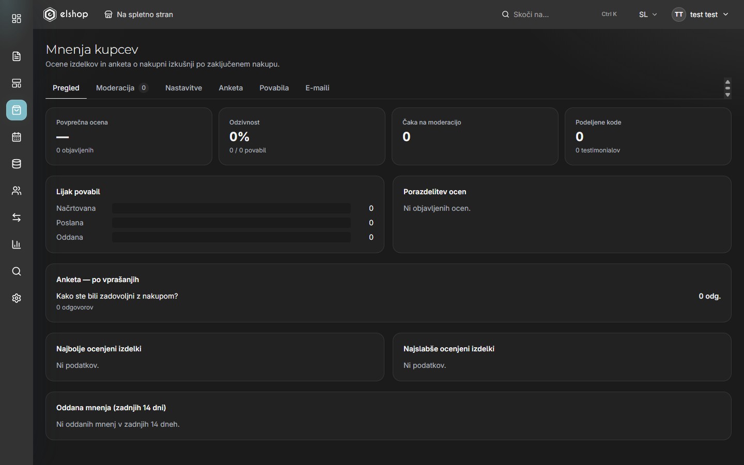The width and height of the screenshot is (744, 465).
Task: Open the SL language dropdown
Action: pos(648,14)
